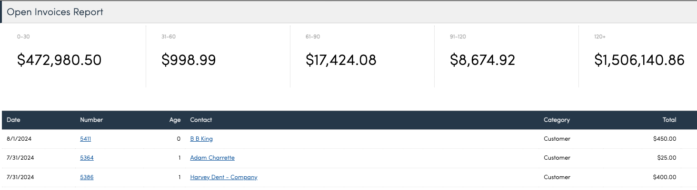Select the 31-60 aging total $998.99
697x190 pixels.
[189, 60]
